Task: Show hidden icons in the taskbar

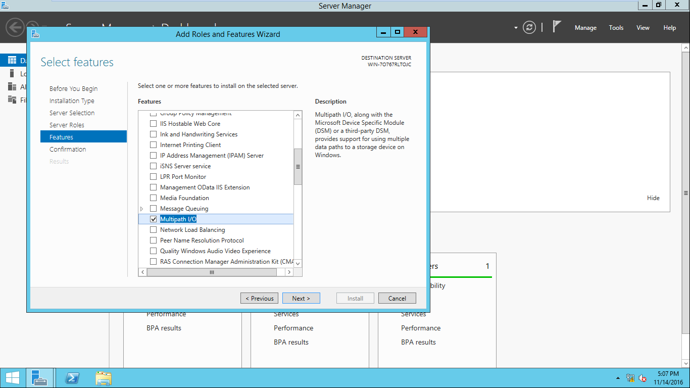Action: tap(617, 377)
